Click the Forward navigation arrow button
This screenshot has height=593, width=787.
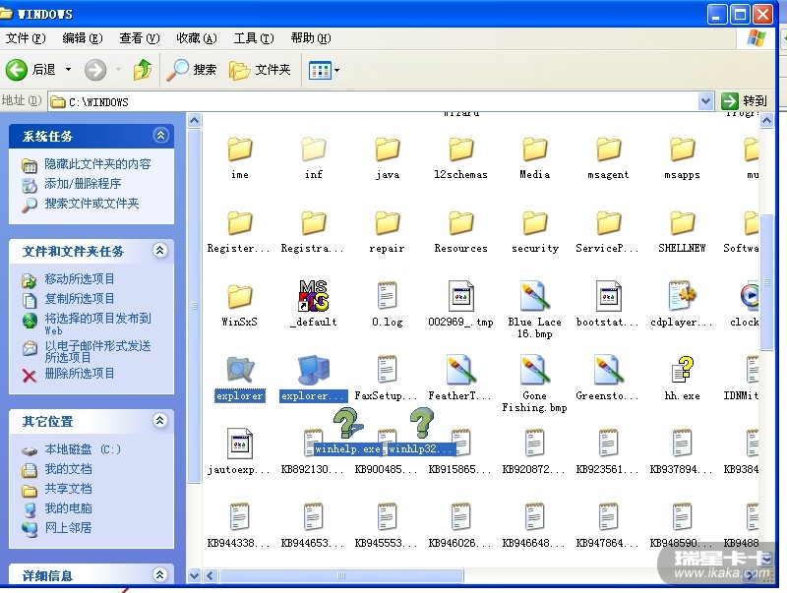pos(95,70)
